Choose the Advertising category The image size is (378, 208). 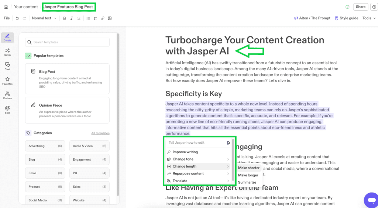pos(45,146)
